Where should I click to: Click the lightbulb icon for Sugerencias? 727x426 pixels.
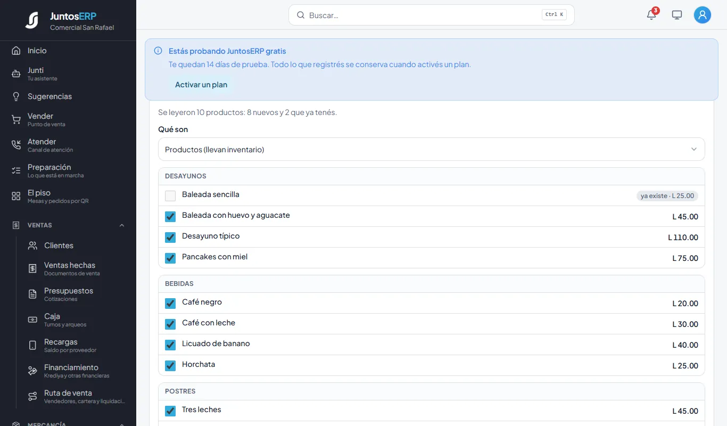click(x=16, y=96)
